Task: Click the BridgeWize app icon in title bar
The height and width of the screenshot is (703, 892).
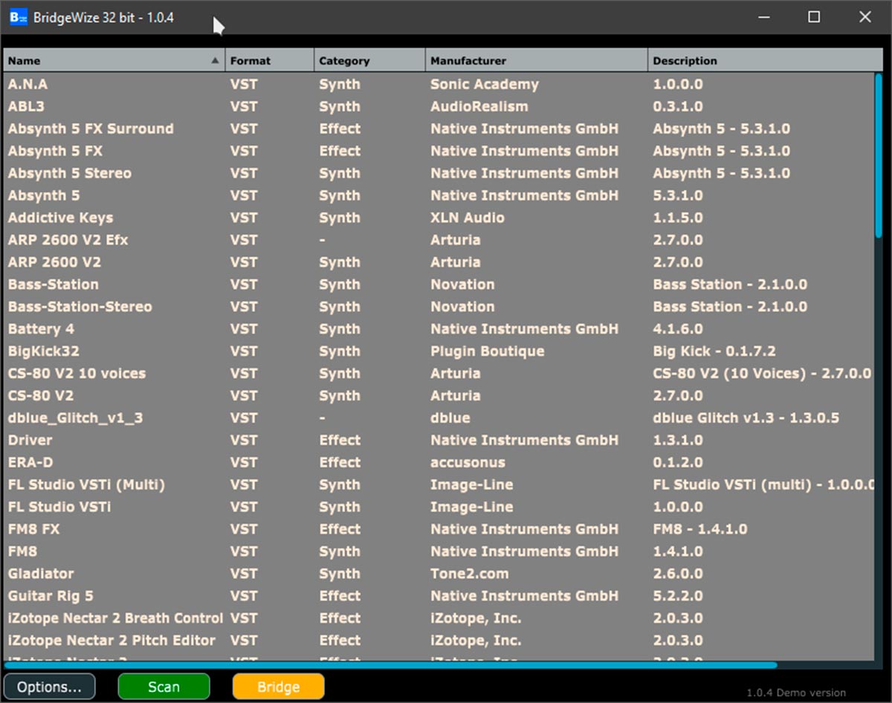Action: pyautogui.click(x=19, y=17)
